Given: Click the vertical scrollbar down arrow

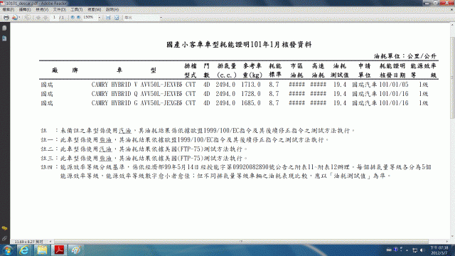Looking at the screenshot, I should pos(452,236).
